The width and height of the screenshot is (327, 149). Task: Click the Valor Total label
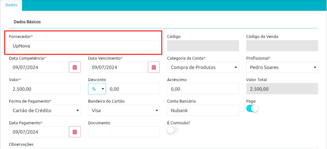pos(256,80)
